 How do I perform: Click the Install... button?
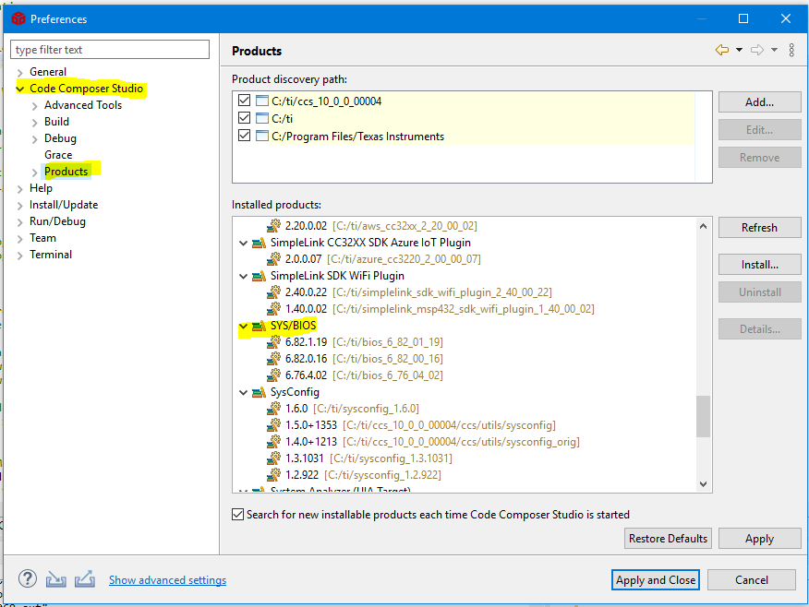tap(759, 265)
